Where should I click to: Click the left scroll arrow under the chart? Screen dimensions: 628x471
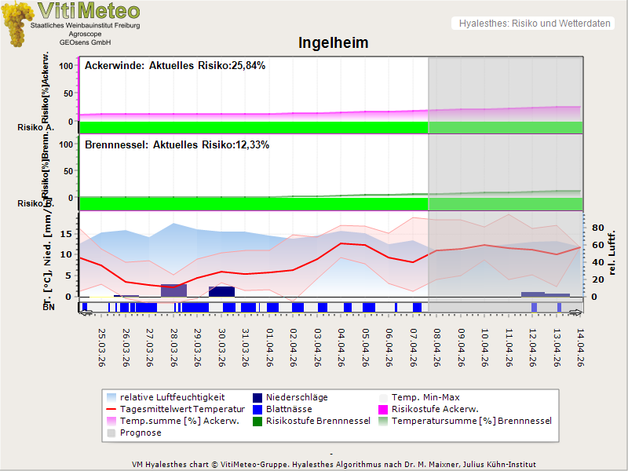(x=86, y=312)
